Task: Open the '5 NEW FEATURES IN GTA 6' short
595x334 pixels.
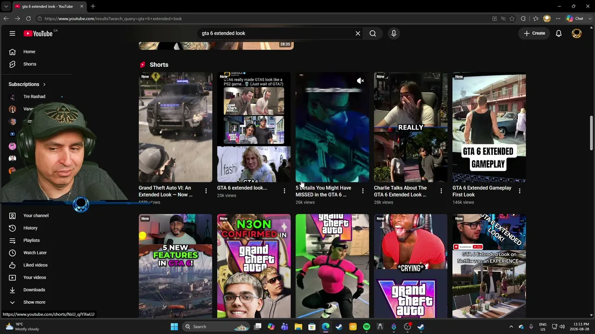Action: [175, 266]
